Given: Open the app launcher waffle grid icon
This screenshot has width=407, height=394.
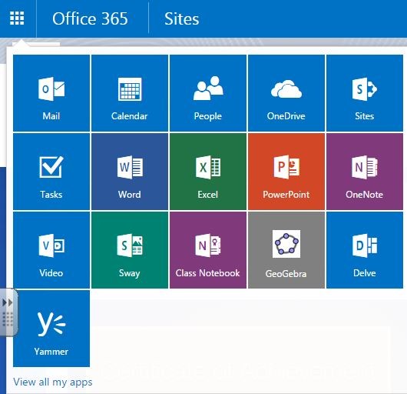Looking at the screenshot, I should click(x=17, y=18).
